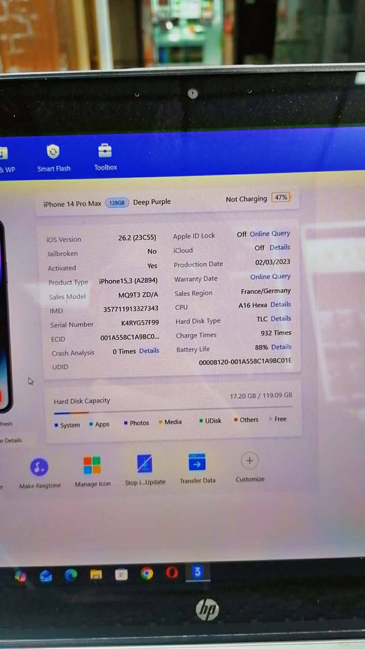
Task: Open Microsoft Edge from the taskbar
Action: pos(71,575)
